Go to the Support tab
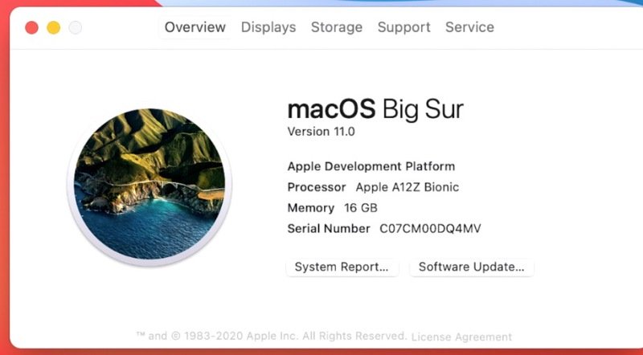Viewport: 643px width, 355px height. tap(403, 27)
